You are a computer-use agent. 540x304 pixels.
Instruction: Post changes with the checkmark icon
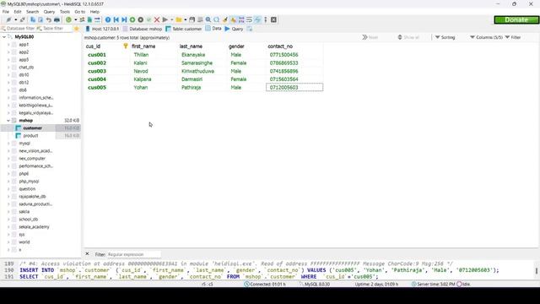tap(148, 19)
